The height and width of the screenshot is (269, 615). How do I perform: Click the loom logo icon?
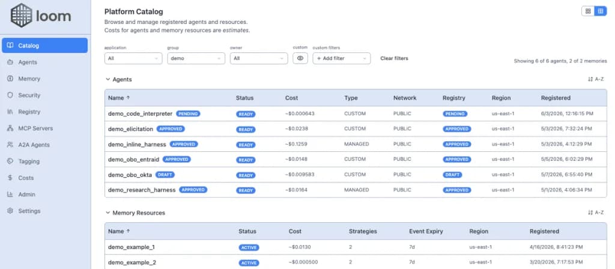pyautogui.click(x=21, y=16)
